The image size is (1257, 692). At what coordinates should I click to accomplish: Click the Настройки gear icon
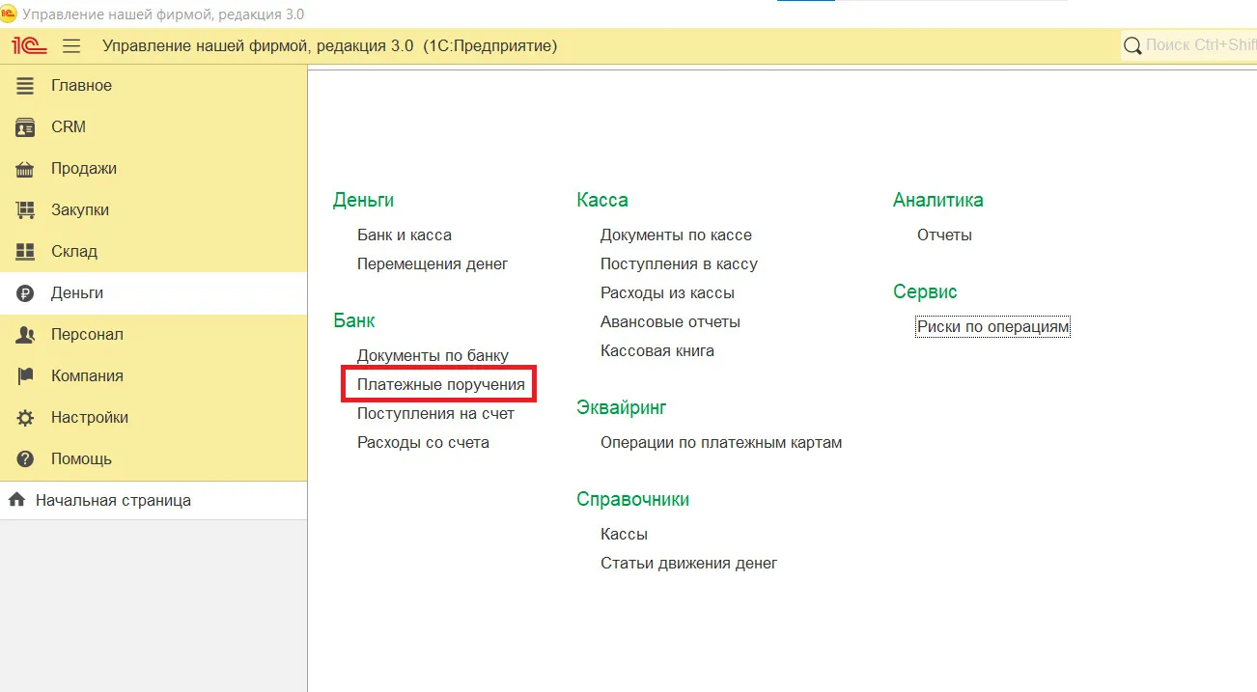26,418
